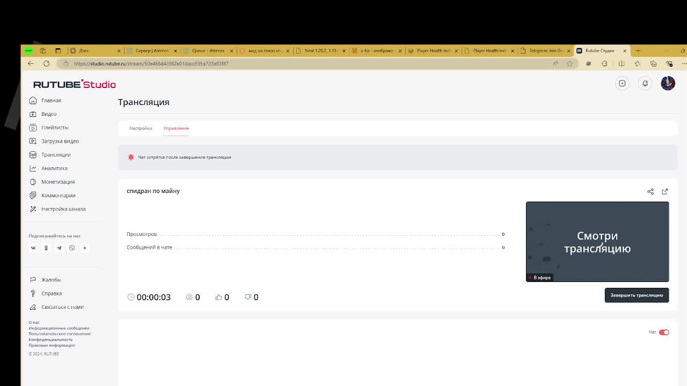Click the Odnoklassniki social icon
687x386 pixels.
46,248
